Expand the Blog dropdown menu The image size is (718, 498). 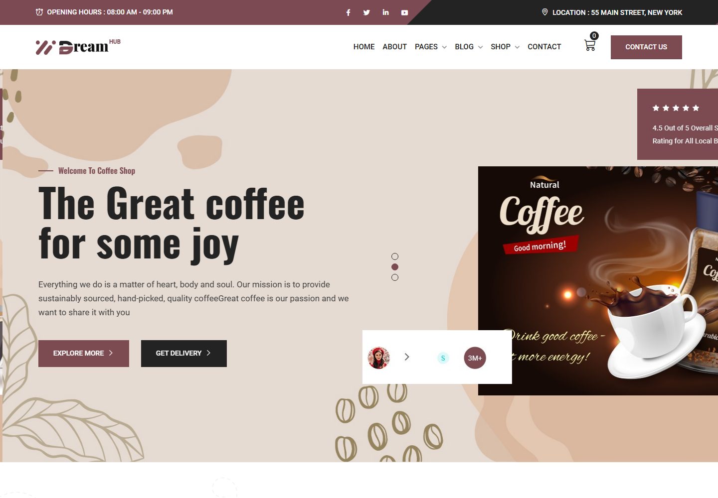click(469, 47)
